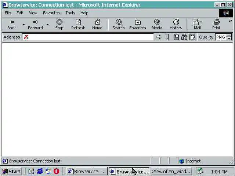Show more toolbar buttons chevron
235x176 pixels.
coord(231,21)
